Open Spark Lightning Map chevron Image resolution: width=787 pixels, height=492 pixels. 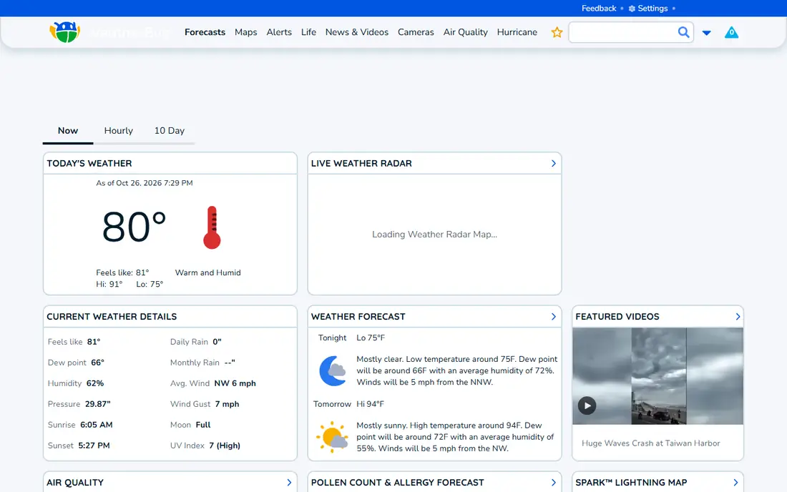(735, 483)
